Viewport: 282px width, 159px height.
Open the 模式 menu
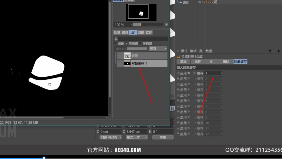(184, 51)
